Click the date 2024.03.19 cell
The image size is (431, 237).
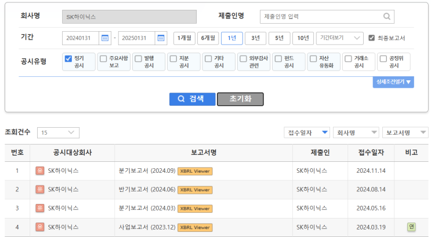point(371,227)
